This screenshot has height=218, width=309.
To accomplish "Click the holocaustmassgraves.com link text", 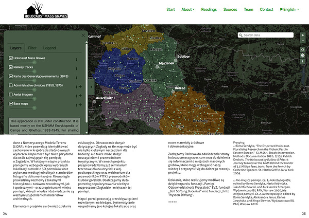I will click(186, 158).
